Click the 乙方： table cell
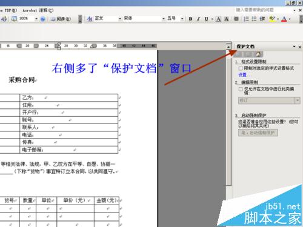This screenshot has height=227, width=303. [69, 97]
